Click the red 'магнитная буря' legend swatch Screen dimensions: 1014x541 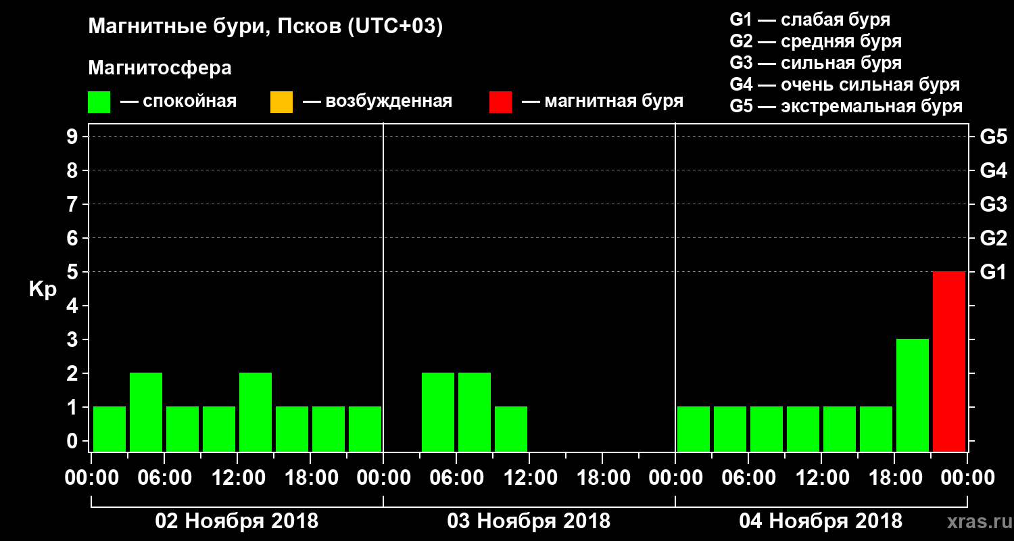[x=500, y=102]
